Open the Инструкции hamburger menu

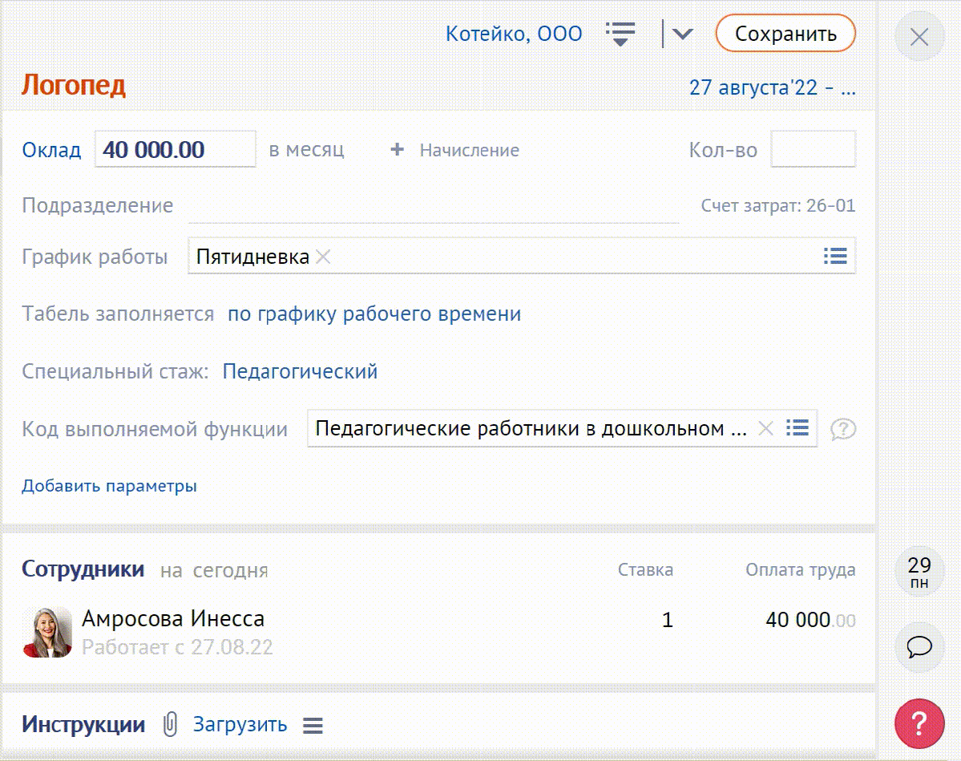pyautogui.click(x=313, y=726)
